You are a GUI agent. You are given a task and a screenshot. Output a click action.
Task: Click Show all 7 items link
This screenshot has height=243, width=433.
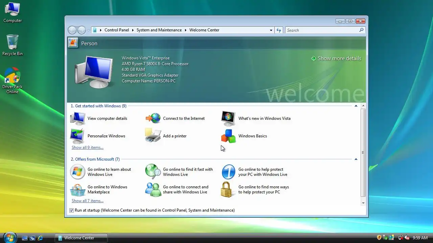pyautogui.click(x=88, y=201)
